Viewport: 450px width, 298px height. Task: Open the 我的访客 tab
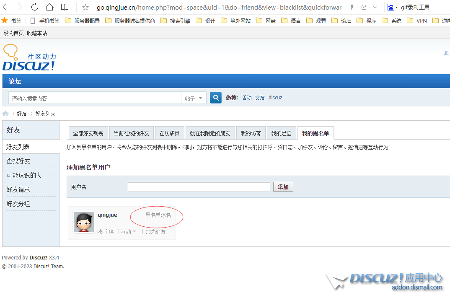point(251,133)
